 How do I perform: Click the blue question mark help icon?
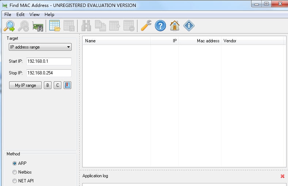click(x=160, y=26)
